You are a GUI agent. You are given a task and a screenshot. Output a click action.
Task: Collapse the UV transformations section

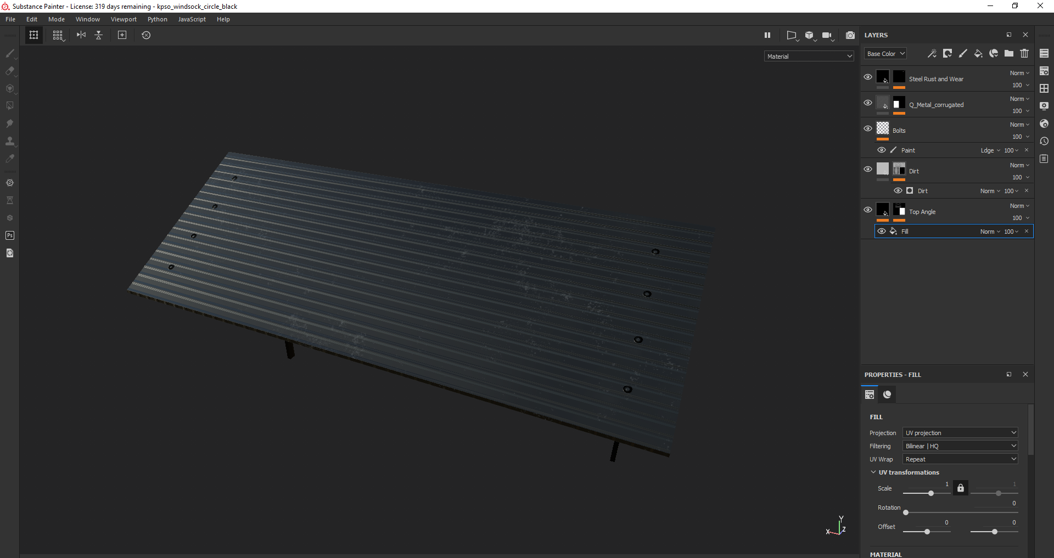point(873,472)
